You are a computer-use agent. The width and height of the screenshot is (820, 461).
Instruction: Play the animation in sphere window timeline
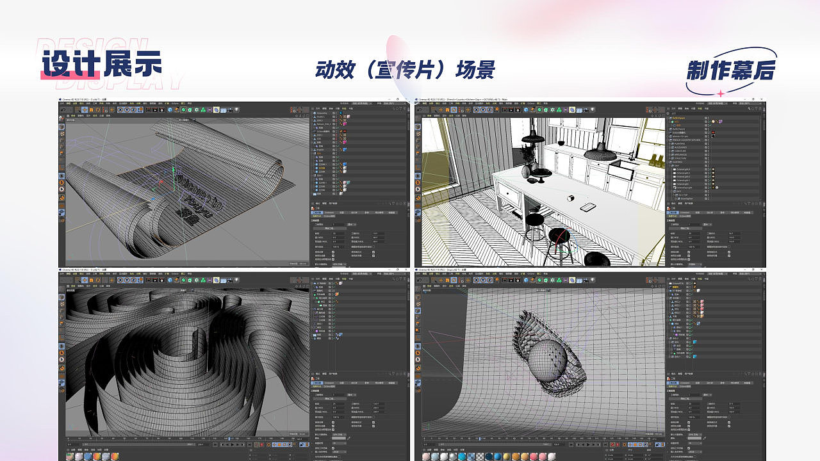click(588, 444)
